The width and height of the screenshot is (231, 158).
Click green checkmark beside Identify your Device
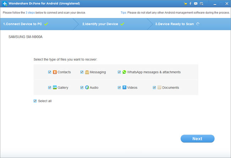122,24
